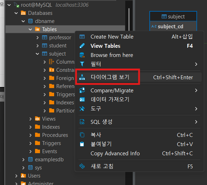Click the sys database icon
Image resolution: width=207 pixels, height=185 pixels.
tap(30, 168)
